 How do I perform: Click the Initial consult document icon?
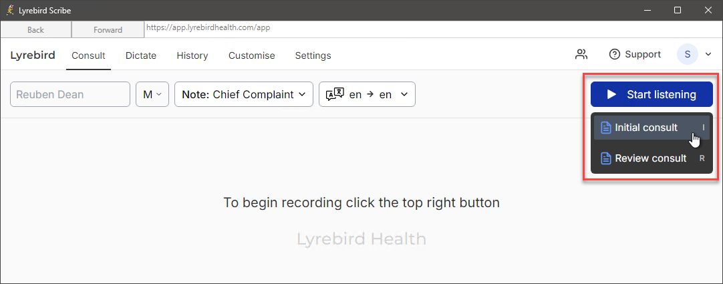tap(606, 128)
